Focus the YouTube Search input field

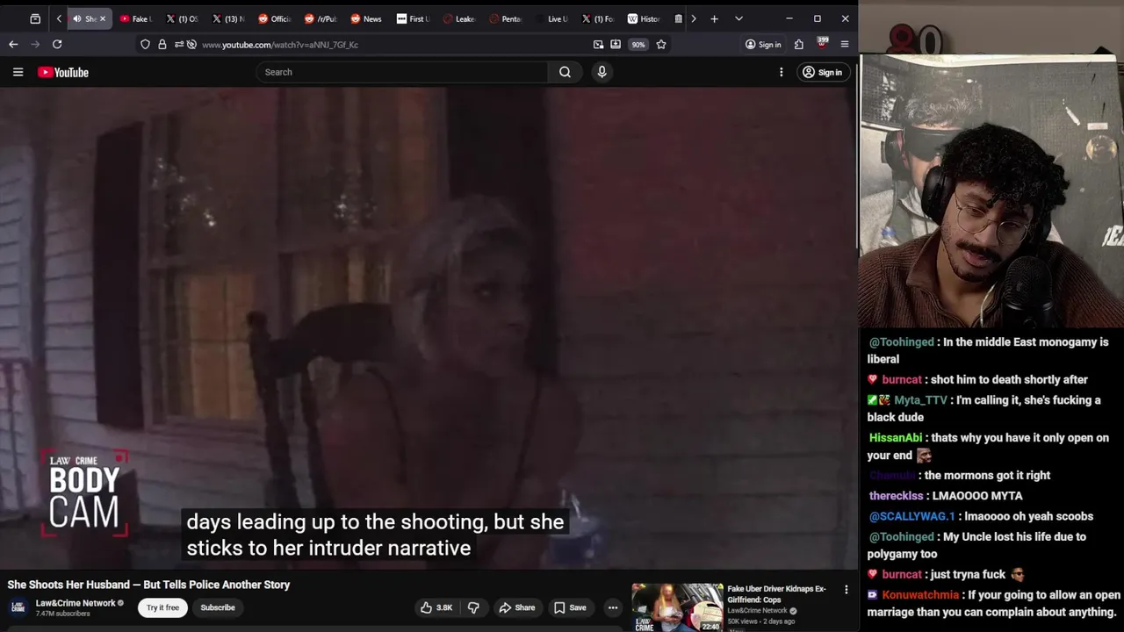404,72
